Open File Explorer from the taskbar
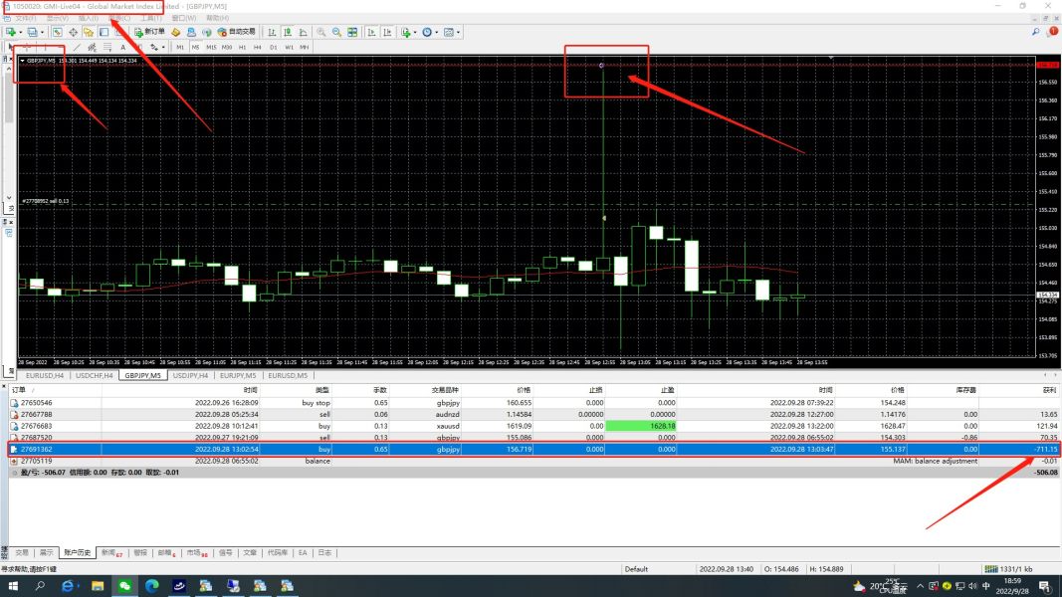 pyautogui.click(x=98, y=585)
